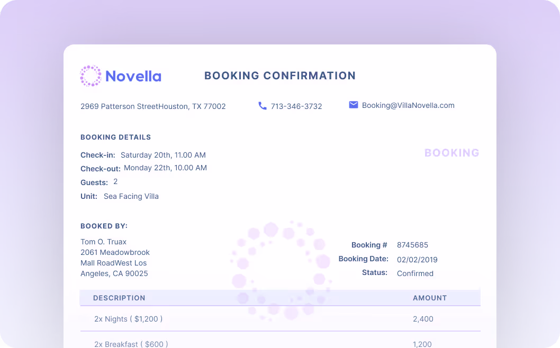
Task: Click the Patterson Street Houston address
Action: coord(153,106)
